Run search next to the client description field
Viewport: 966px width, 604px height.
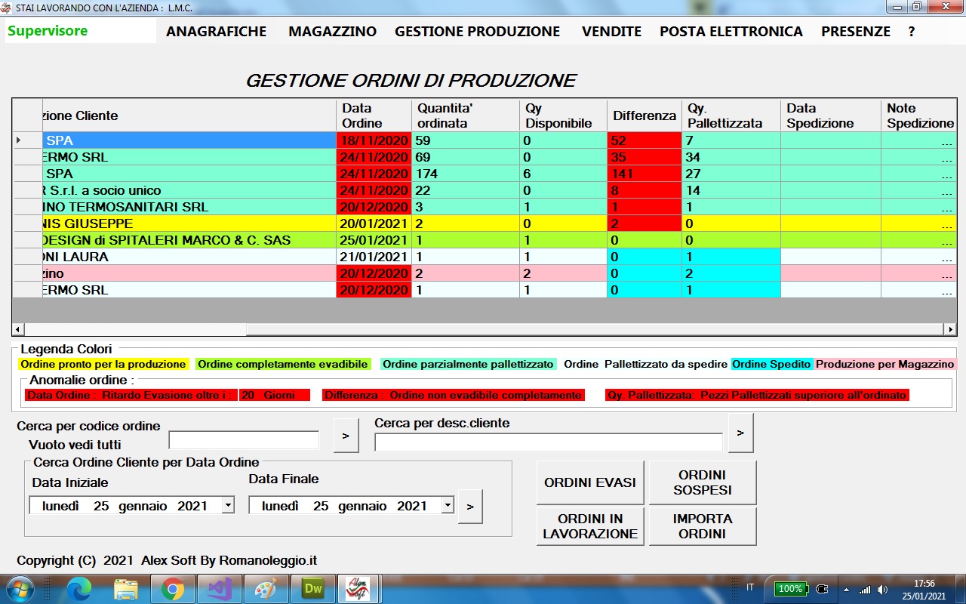pyautogui.click(x=740, y=433)
